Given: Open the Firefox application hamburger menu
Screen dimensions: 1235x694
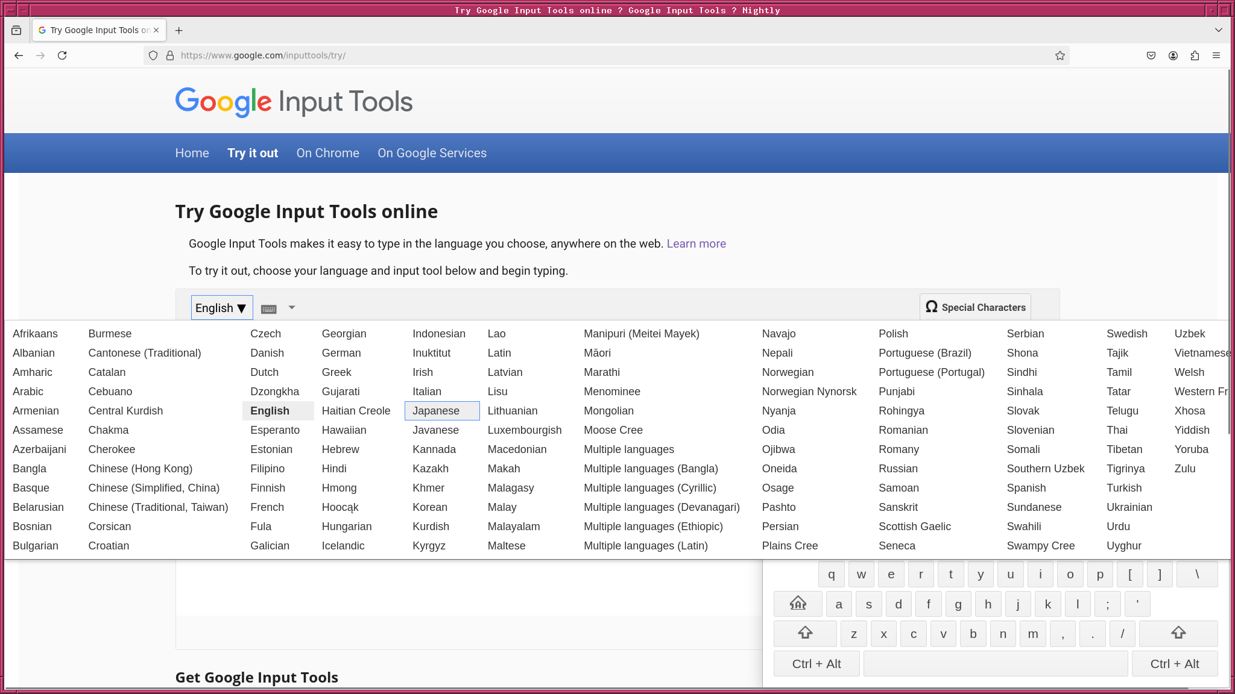Looking at the screenshot, I should (x=1216, y=55).
